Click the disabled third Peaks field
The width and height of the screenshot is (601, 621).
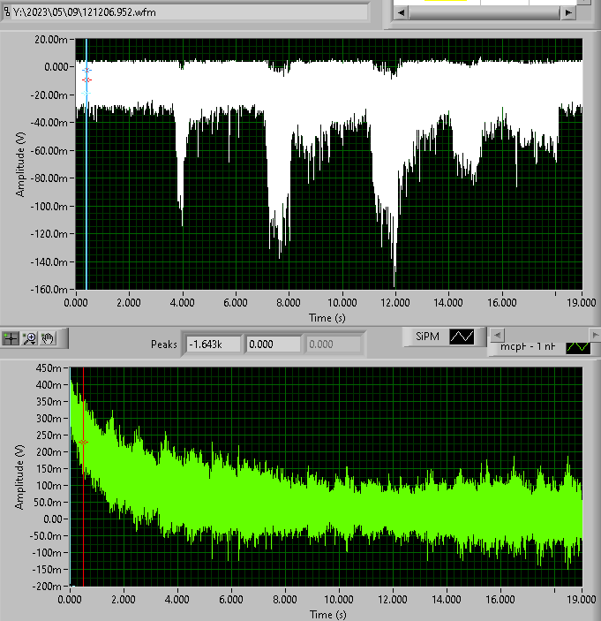coord(333,345)
